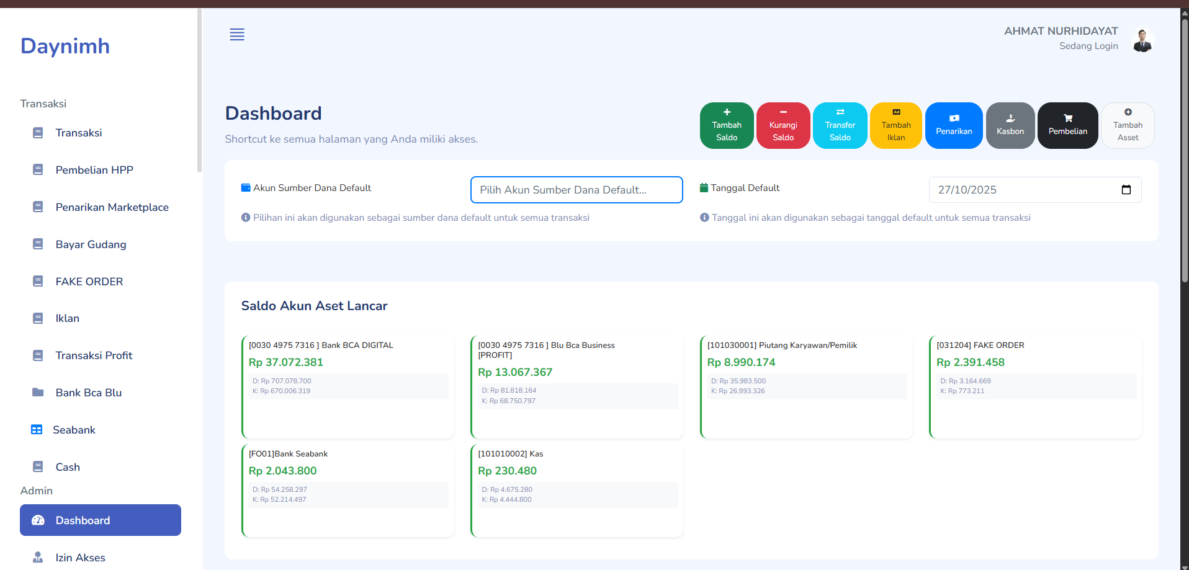Viewport: 1189px width, 570px height.
Task: Click the Tanggal Default date field
Action: [1018, 190]
